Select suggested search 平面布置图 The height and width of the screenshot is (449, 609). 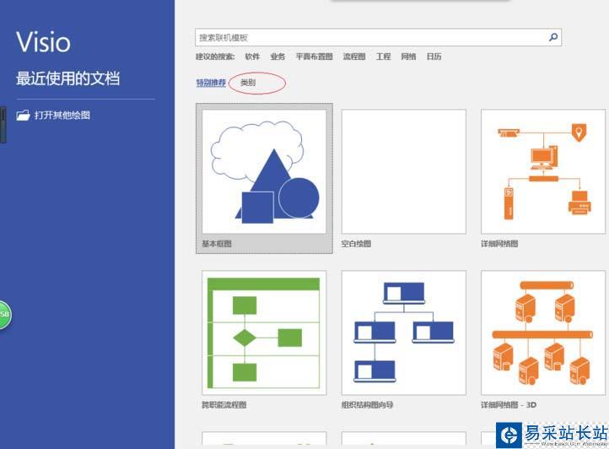coord(315,57)
